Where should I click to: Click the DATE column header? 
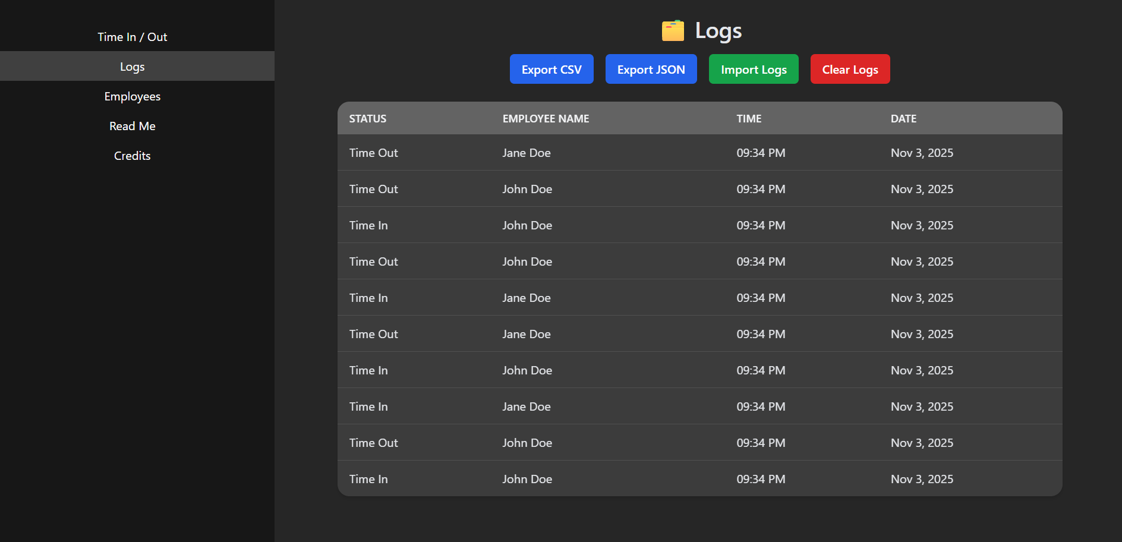903,118
